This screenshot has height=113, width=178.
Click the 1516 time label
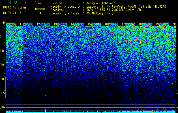[104, 24]
